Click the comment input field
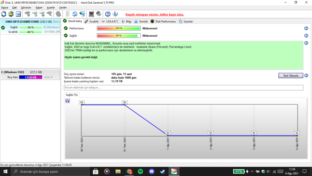The width and height of the screenshot is (312, 176). (x=183, y=88)
